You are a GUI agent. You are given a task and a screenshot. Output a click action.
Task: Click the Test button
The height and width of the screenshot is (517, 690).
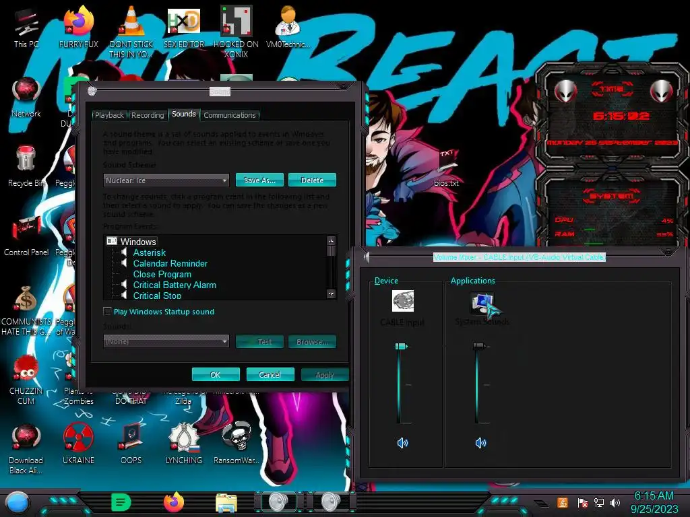point(259,341)
